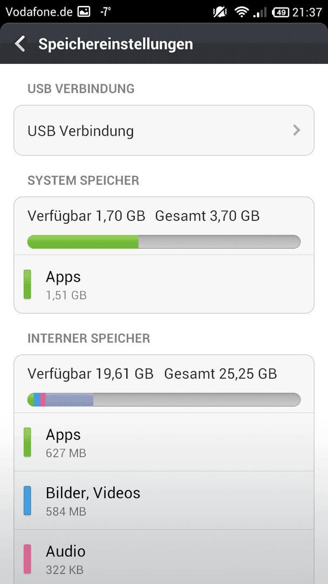The image size is (328, 584).
Task: Tap the blue Bilder, Videos color marker
Action: coord(27,500)
